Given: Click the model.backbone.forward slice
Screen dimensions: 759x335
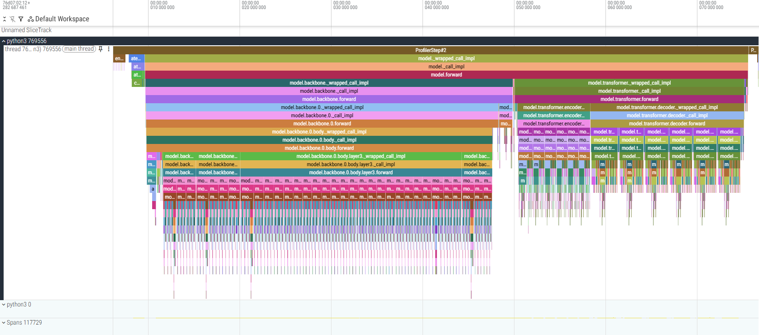Looking at the screenshot, I should coord(329,99).
